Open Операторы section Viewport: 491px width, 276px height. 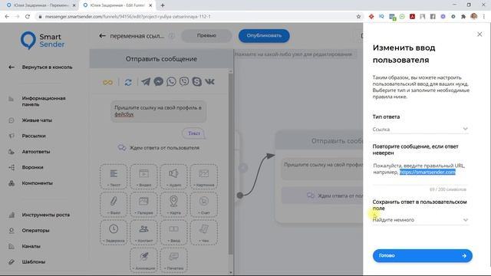pyautogui.click(x=35, y=230)
